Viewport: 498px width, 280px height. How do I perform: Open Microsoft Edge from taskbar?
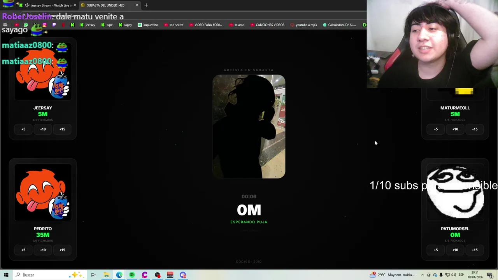[119, 275]
